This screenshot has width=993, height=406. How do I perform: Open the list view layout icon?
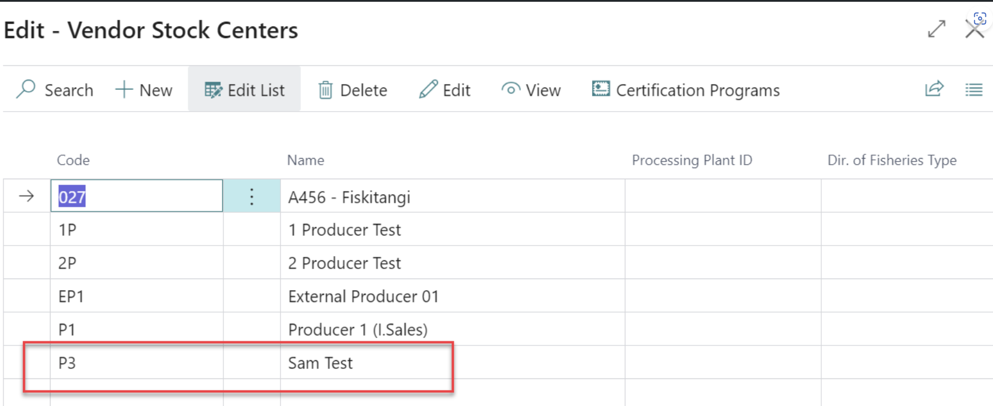974,90
